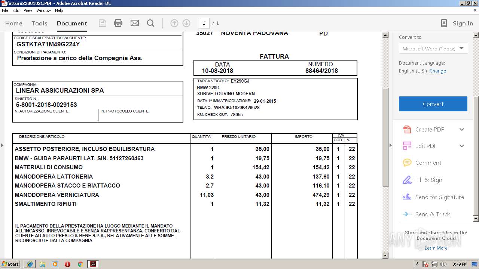
Task: Go to previous page arrow icon
Action: [174, 23]
